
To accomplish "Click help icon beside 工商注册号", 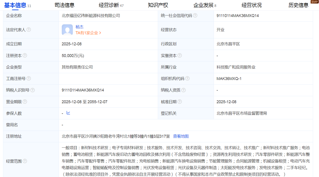I will click(x=29, y=78).
